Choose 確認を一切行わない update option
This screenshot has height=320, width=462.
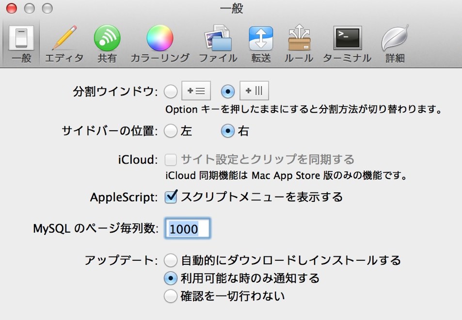coord(171,296)
